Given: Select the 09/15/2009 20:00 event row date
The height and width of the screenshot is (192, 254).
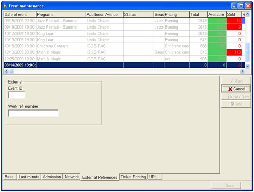Looking at the screenshot, I should 20,21.
